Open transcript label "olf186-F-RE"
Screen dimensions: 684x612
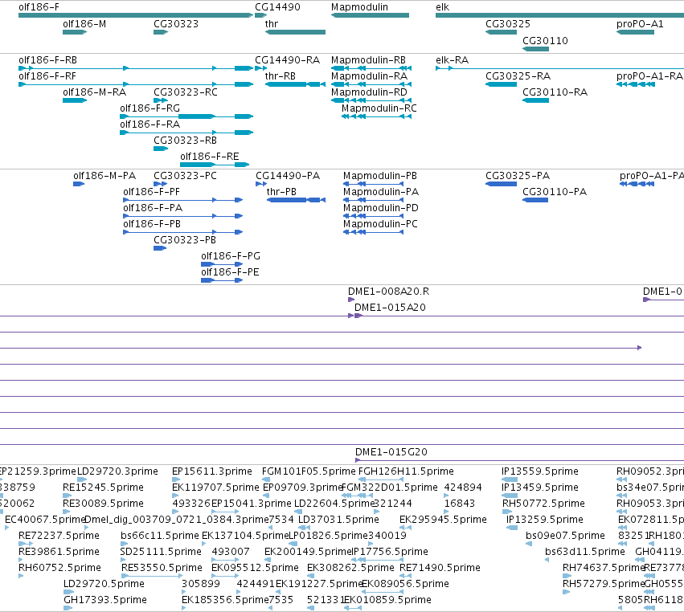[210, 156]
